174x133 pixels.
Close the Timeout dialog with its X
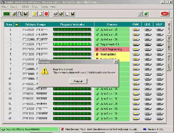[x=116, y=62]
